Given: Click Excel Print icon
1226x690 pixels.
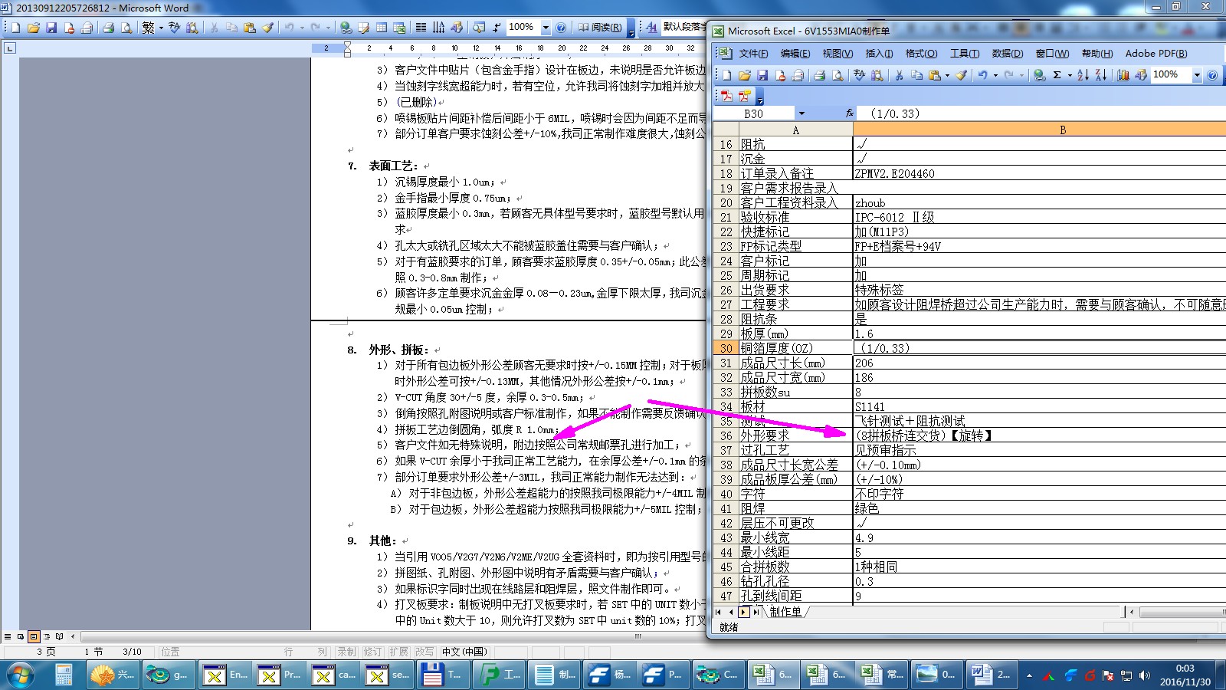Looking at the screenshot, I should (819, 75).
